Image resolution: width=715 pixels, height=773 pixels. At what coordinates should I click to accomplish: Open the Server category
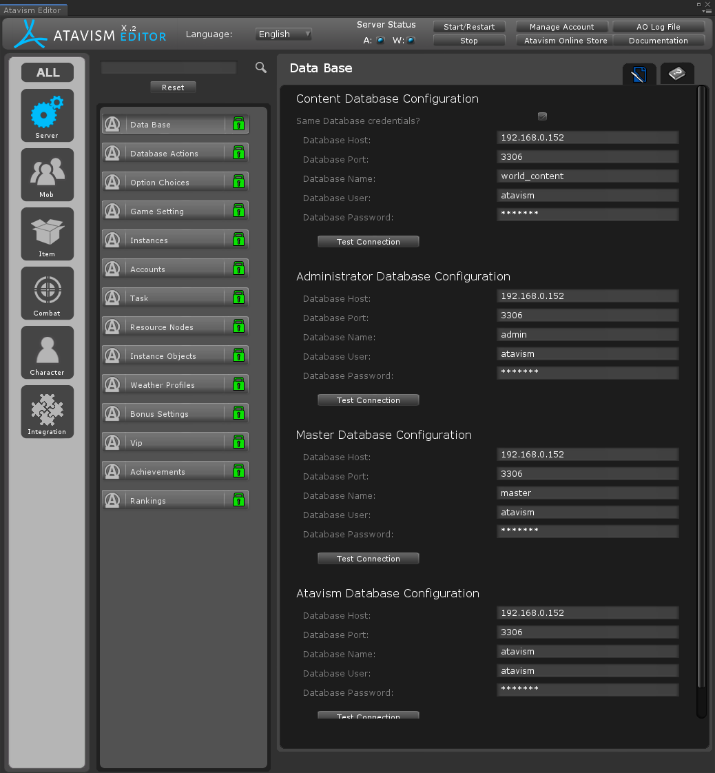(x=47, y=115)
